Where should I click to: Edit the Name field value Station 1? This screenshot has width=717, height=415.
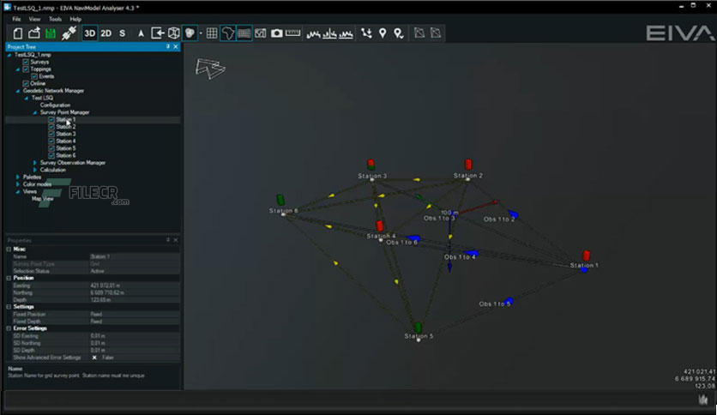135,256
